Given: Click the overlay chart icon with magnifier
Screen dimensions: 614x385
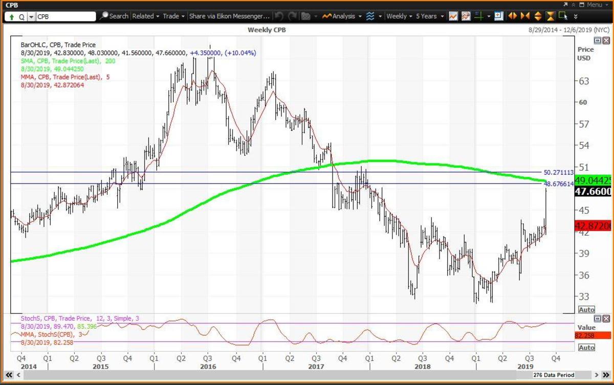Looking at the screenshot, I should pyautogui.click(x=466, y=16).
